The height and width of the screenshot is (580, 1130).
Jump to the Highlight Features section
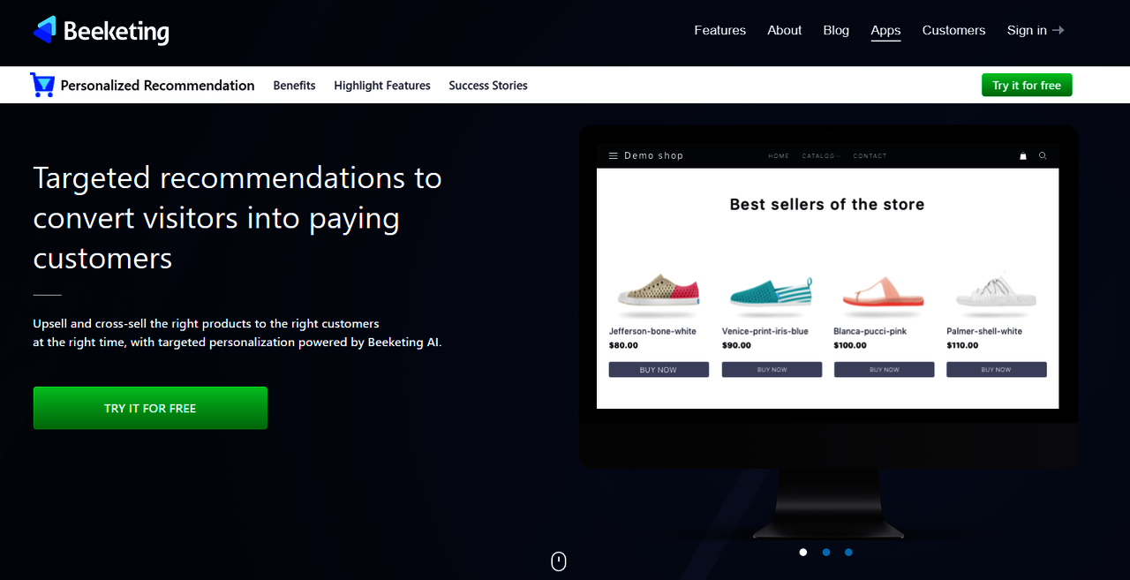coord(382,86)
